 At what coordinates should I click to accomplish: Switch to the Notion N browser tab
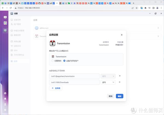[48, 3]
